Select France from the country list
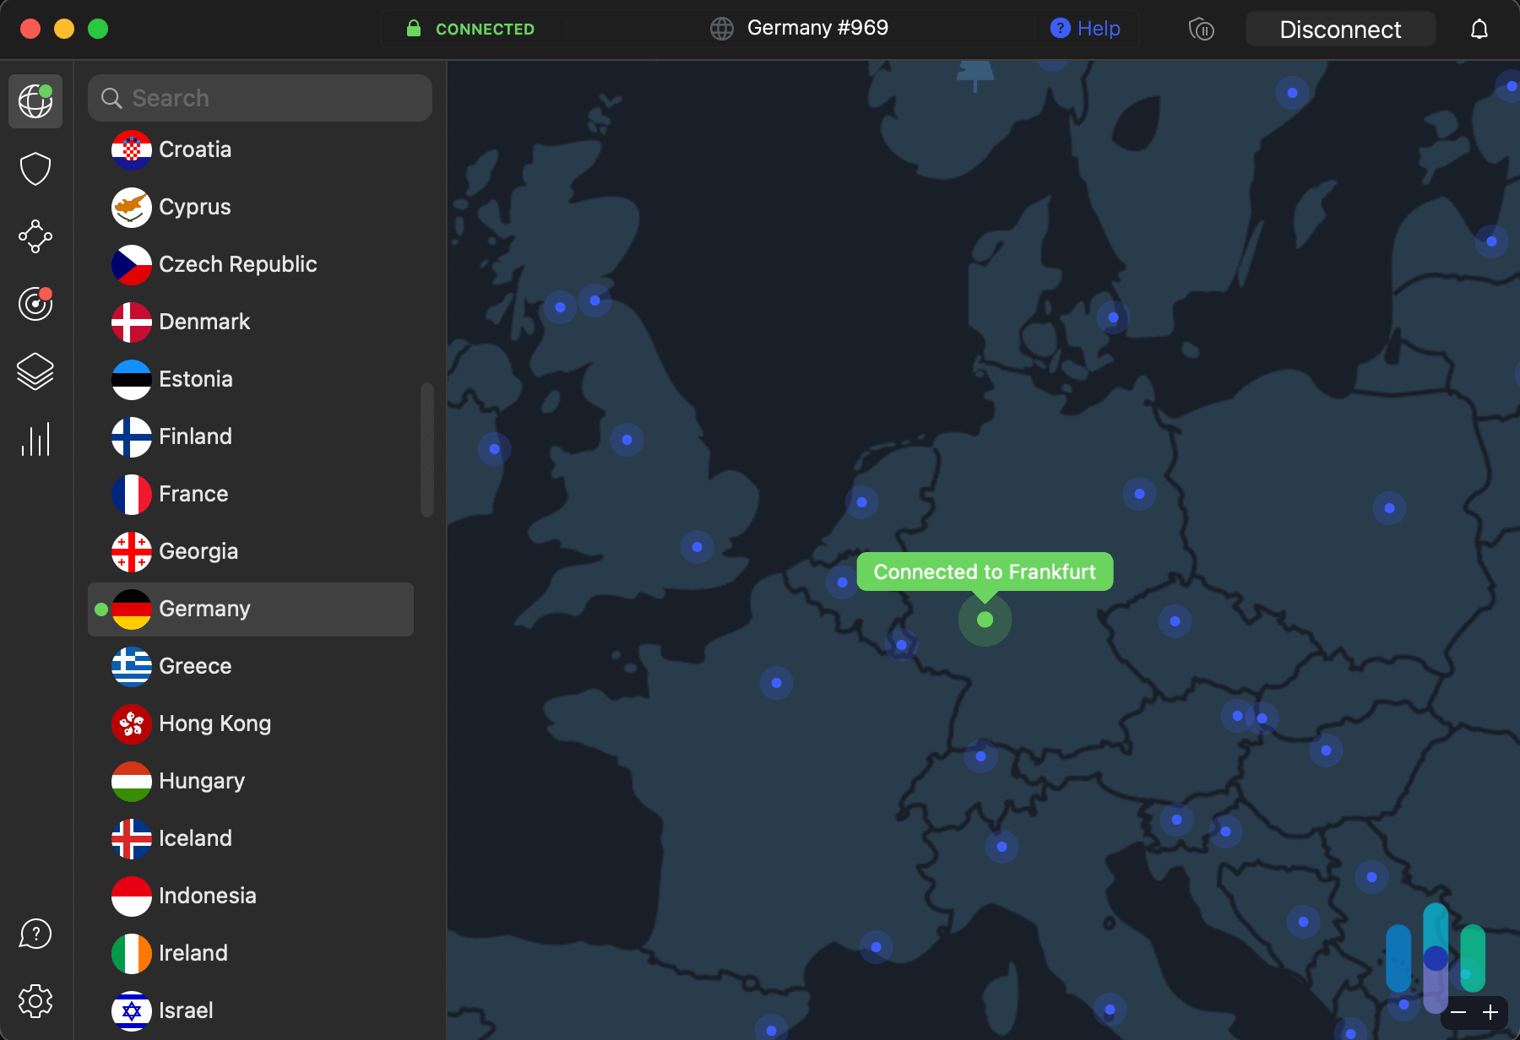The height and width of the screenshot is (1040, 1520). click(193, 494)
